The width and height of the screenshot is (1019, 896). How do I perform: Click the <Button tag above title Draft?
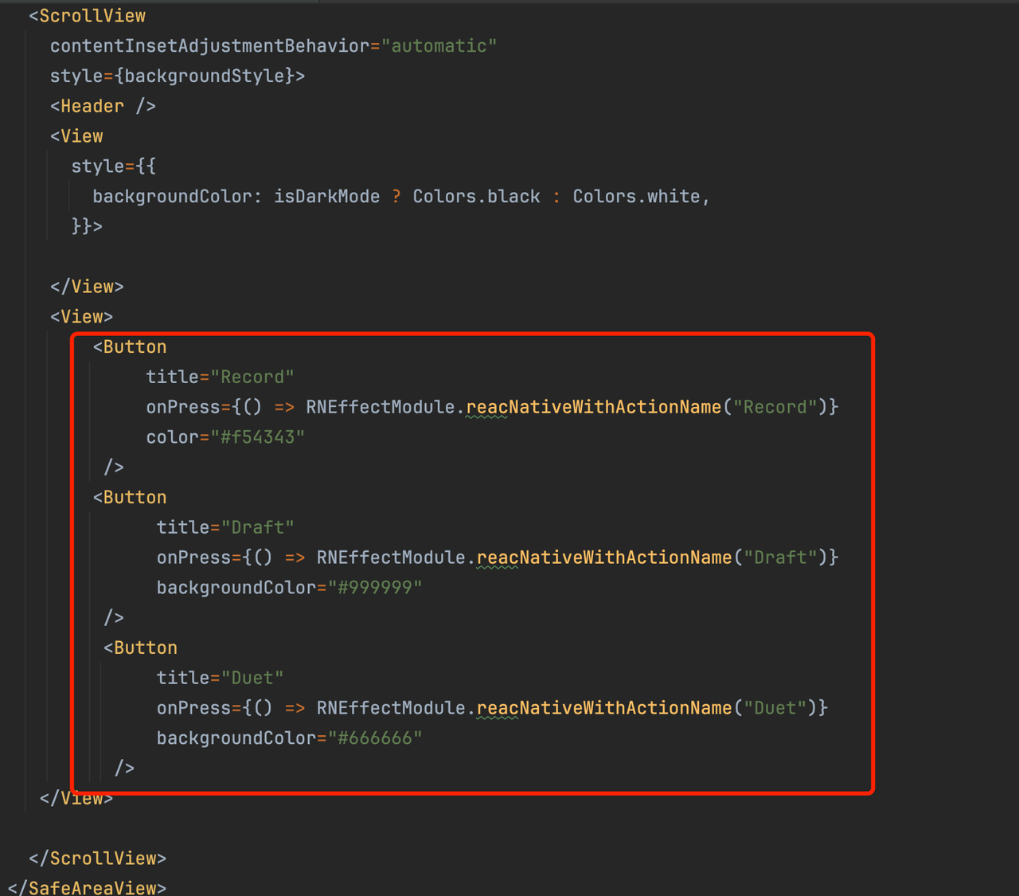tap(130, 498)
